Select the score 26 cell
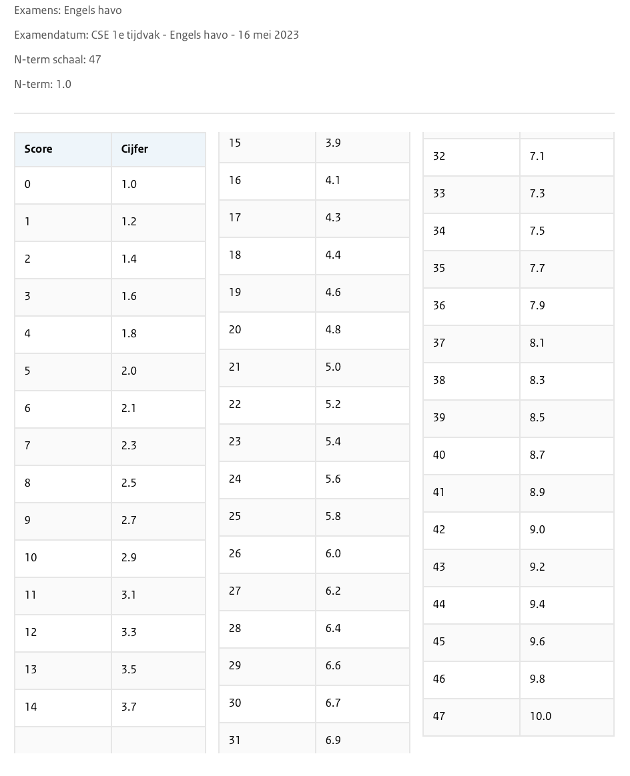The image size is (630, 776). point(235,554)
